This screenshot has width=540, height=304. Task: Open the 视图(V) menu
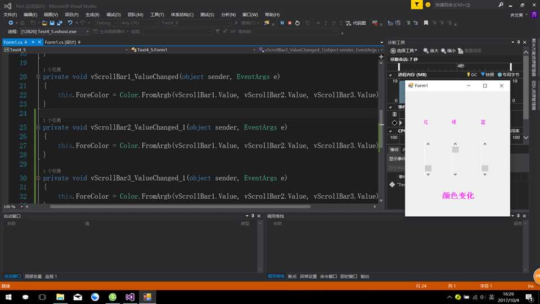51,15
